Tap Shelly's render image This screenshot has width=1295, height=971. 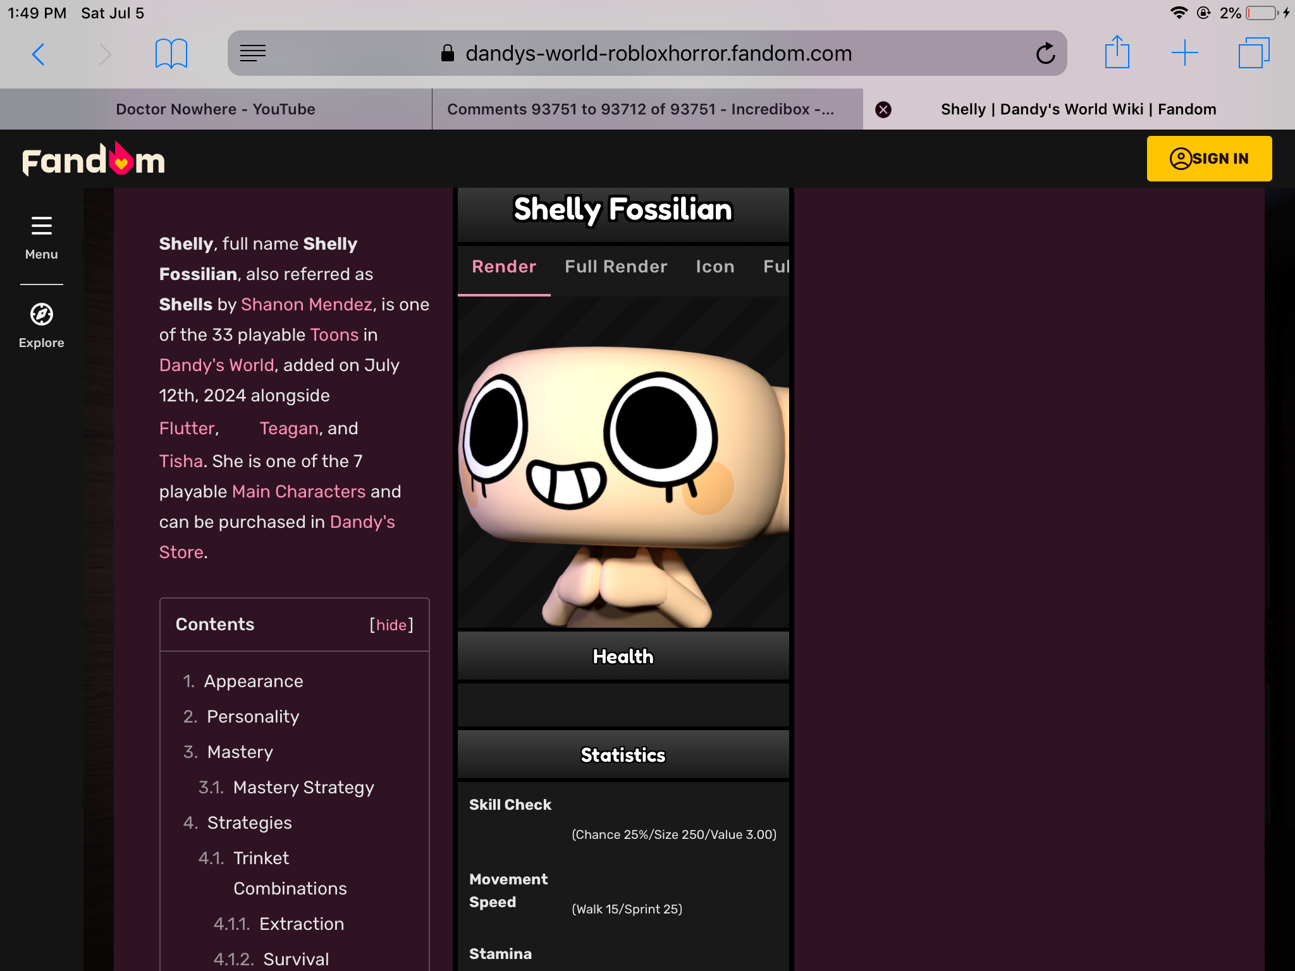pos(623,462)
